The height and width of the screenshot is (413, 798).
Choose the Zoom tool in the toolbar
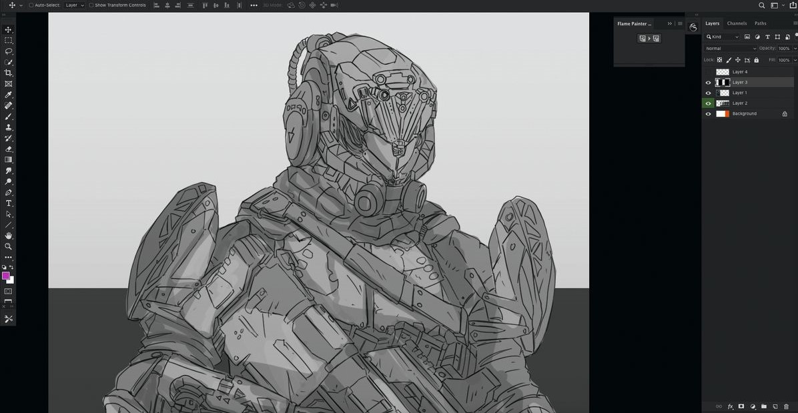[x=9, y=246]
